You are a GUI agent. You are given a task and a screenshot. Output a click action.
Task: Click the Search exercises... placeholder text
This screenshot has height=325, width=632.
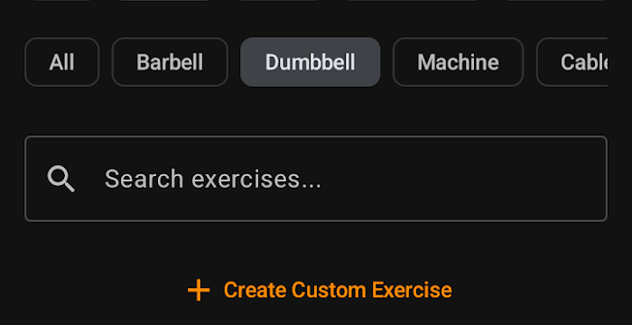(213, 179)
